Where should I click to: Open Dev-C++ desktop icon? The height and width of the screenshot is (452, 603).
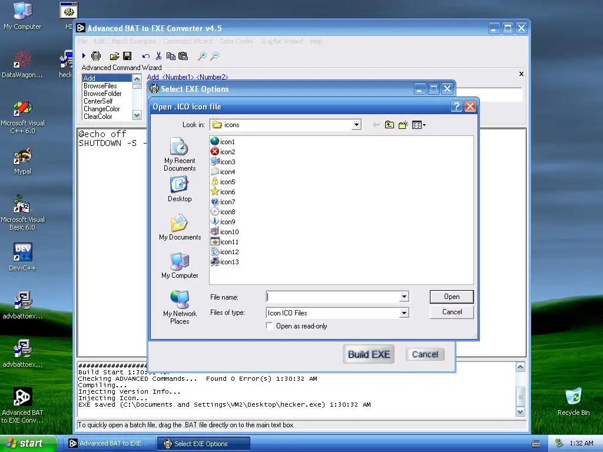pos(22,257)
